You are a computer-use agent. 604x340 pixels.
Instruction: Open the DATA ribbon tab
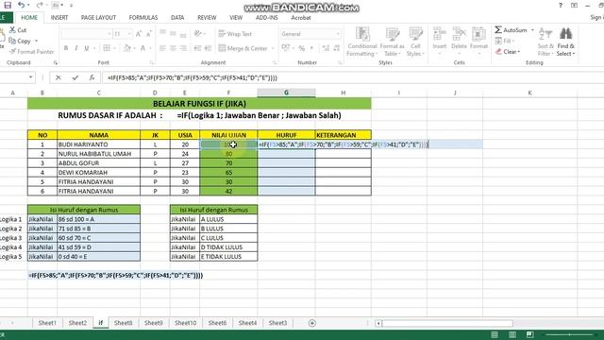point(177,18)
